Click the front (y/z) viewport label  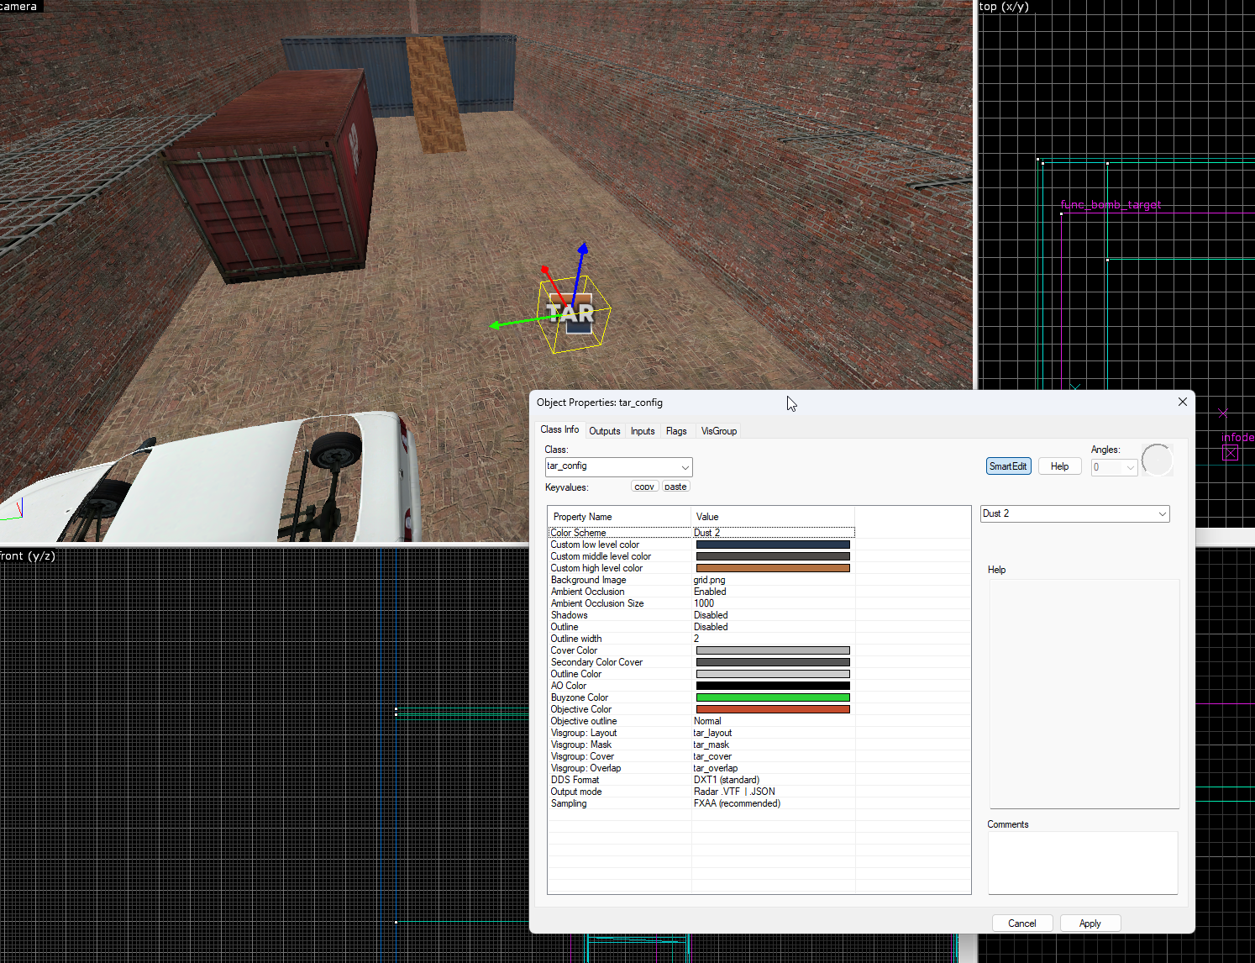[x=28, y=555]
